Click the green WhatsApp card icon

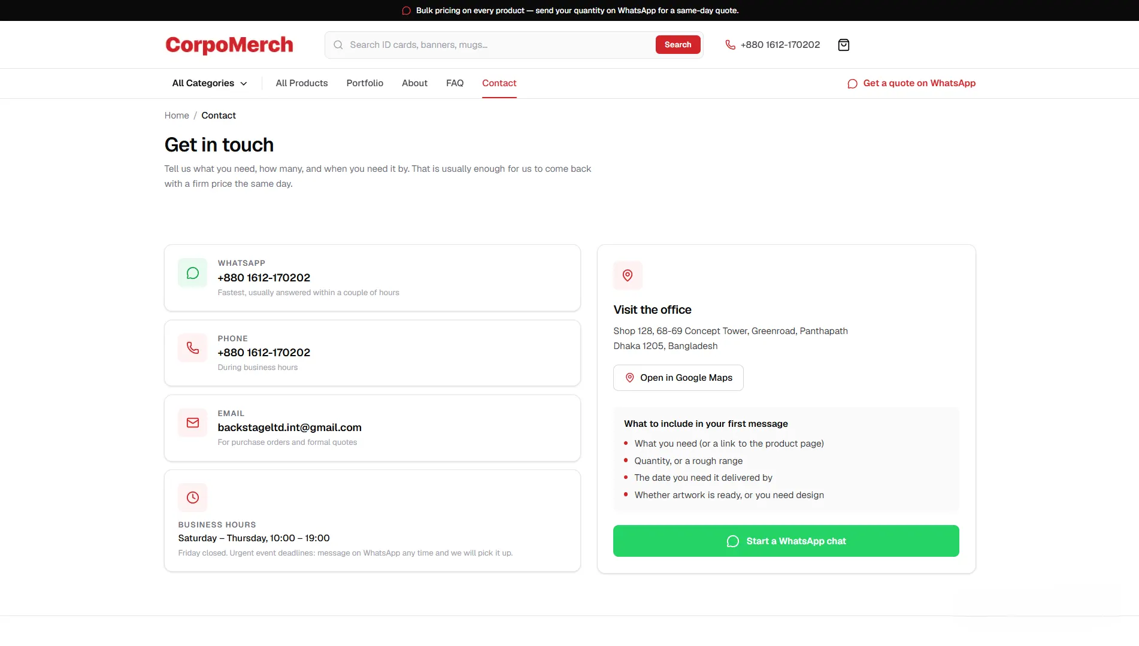coord(193,273)
